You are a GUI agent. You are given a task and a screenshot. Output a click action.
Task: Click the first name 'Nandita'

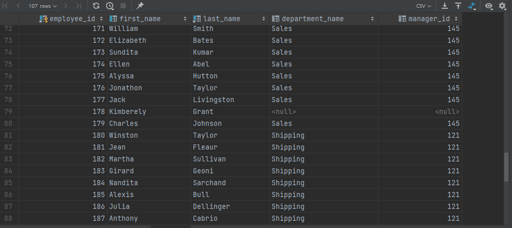tap(124, 183)
